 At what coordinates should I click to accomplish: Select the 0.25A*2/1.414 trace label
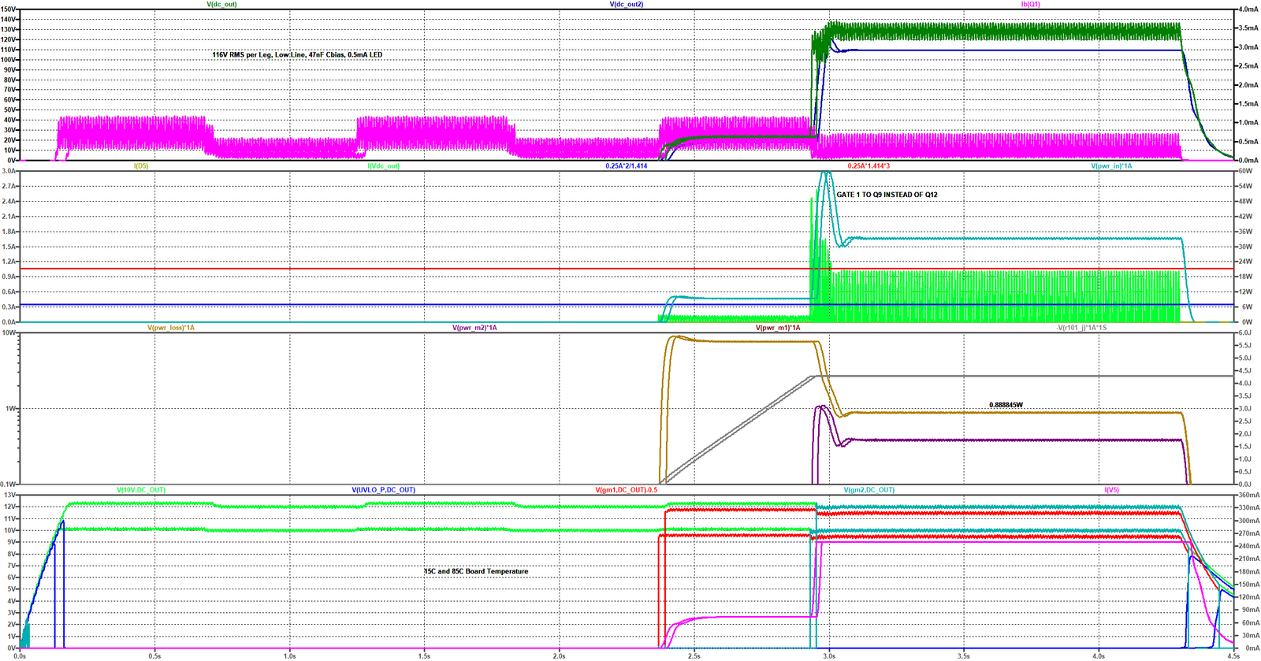point(627,166)
